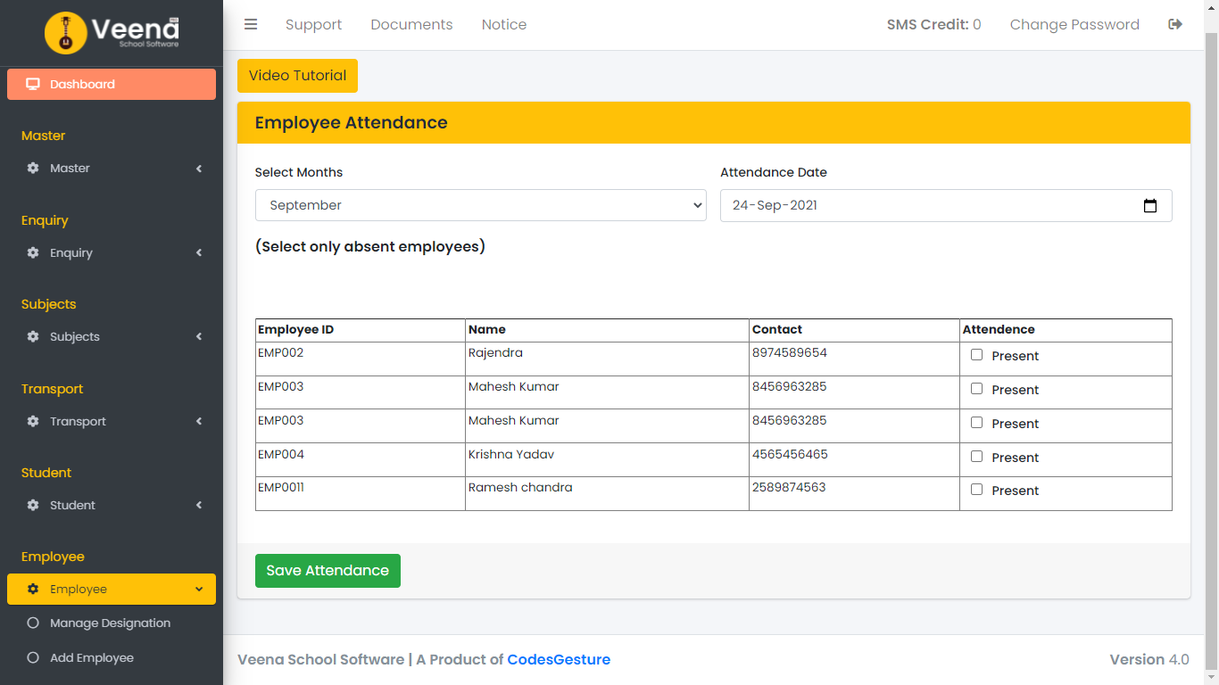The width and height of the screenshot is (1219, 685).
Task: Open Support in the top navigation
Action: pos(313,24)
